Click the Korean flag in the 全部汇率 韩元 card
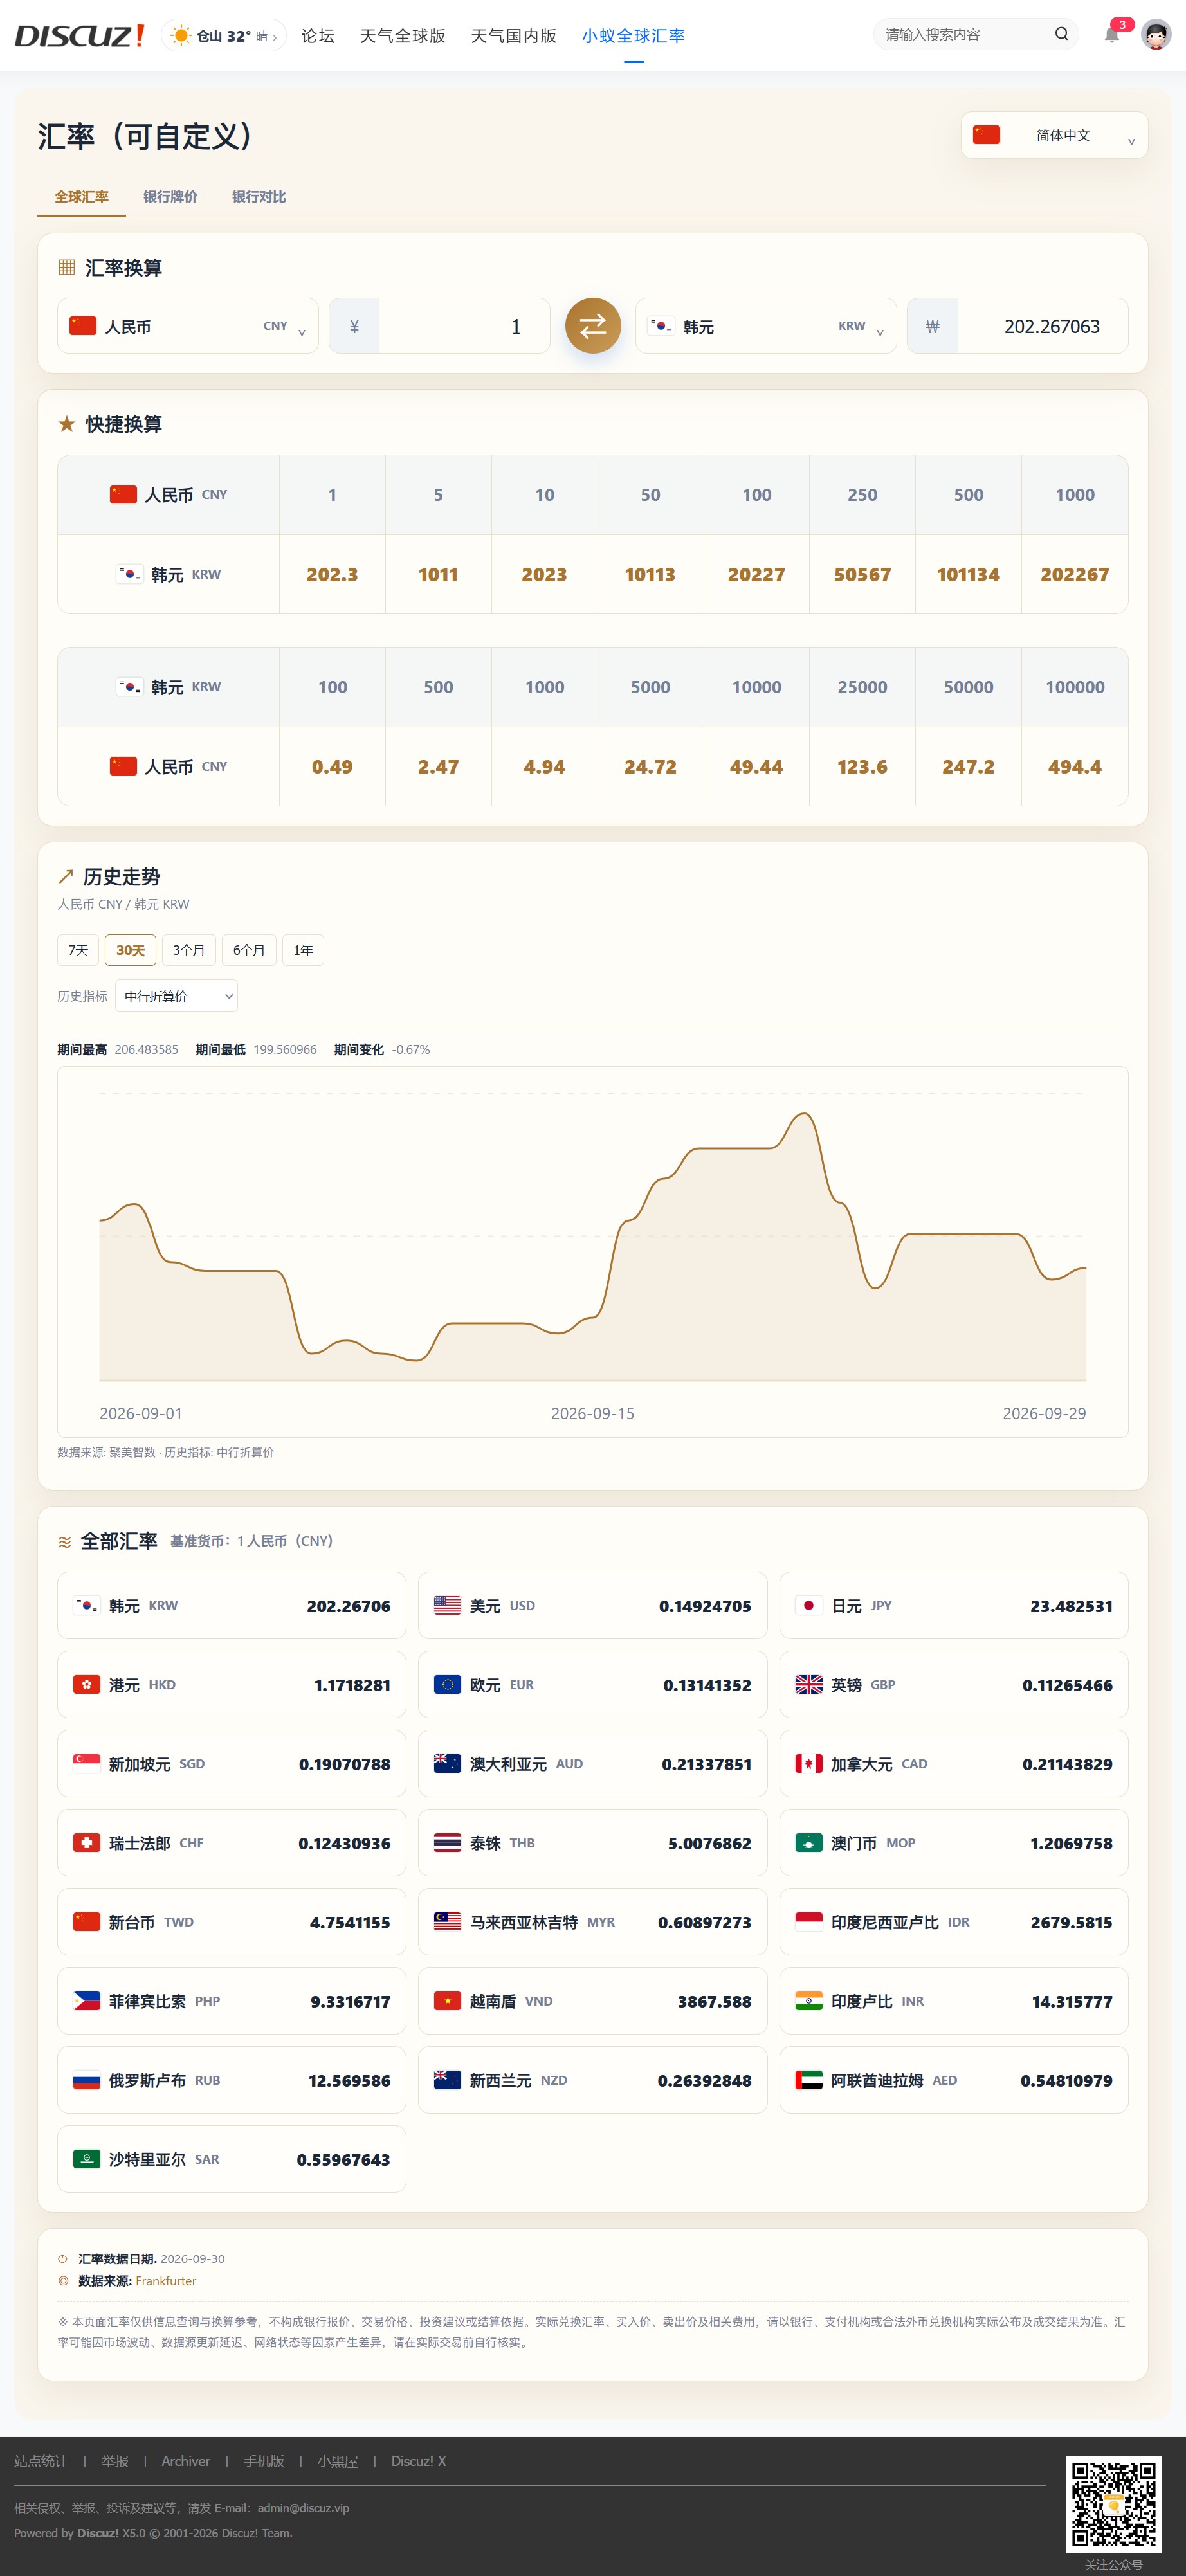Image resolution: width=1186 pixels, height=2576 pixels. click(x=87, y=1605)
